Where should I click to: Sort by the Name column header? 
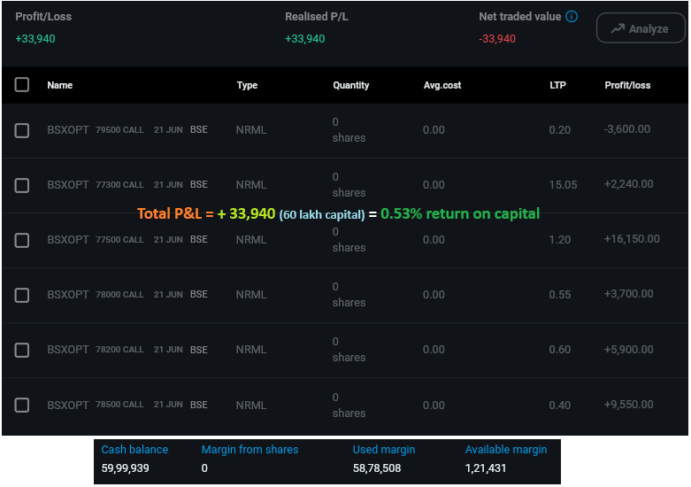click(x=60, y=85)
